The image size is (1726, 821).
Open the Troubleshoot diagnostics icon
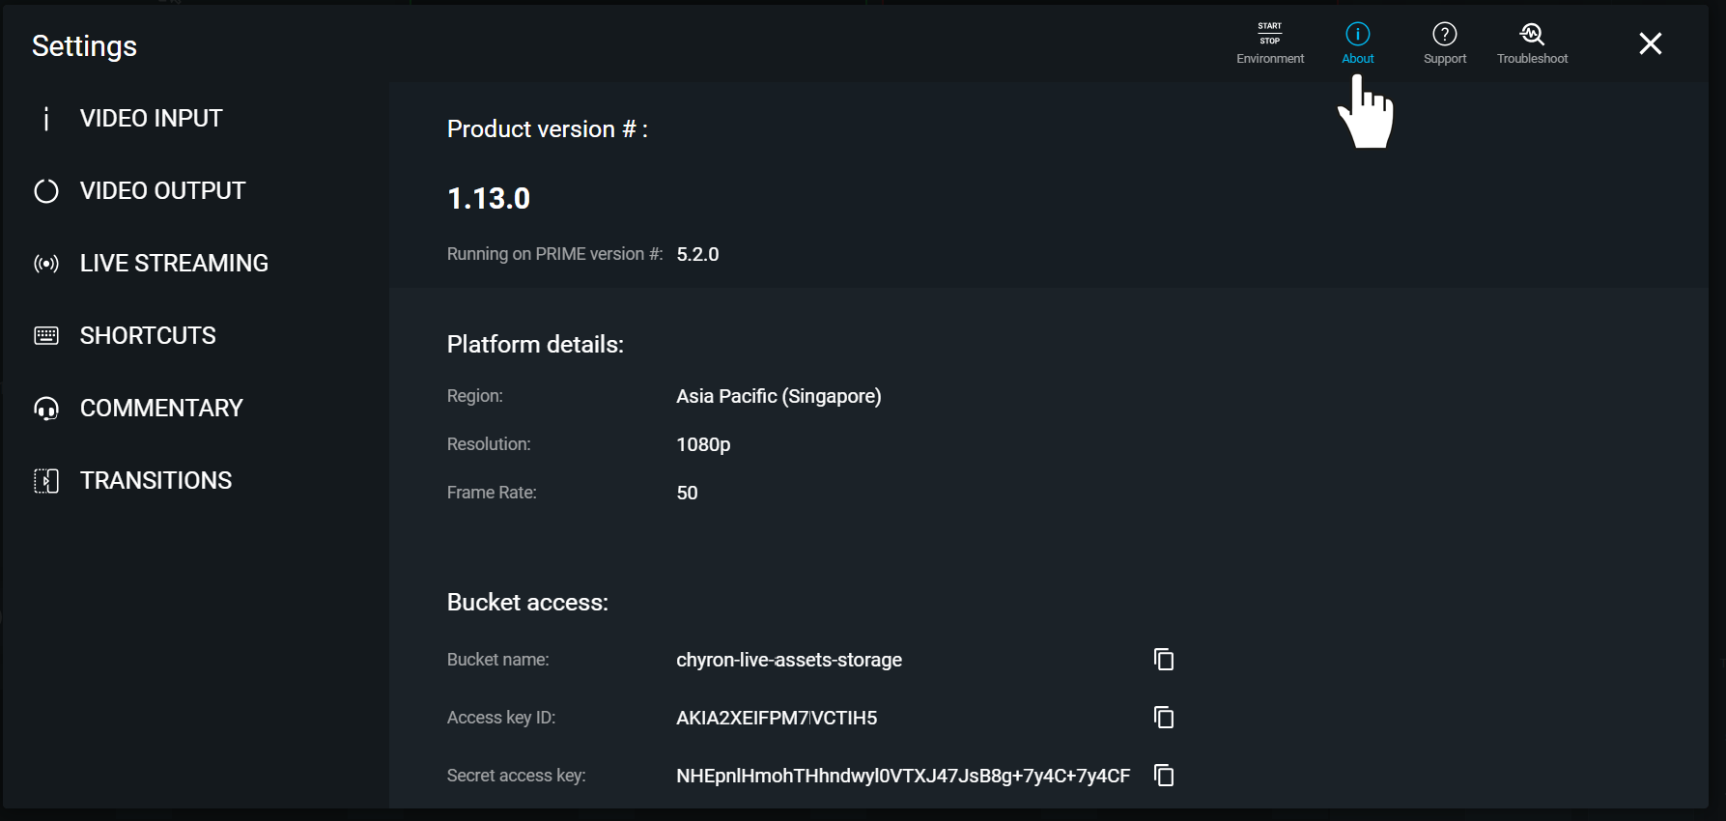[x=1532, y=35]
